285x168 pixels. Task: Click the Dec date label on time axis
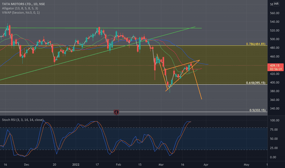click(x=27, y=165)
